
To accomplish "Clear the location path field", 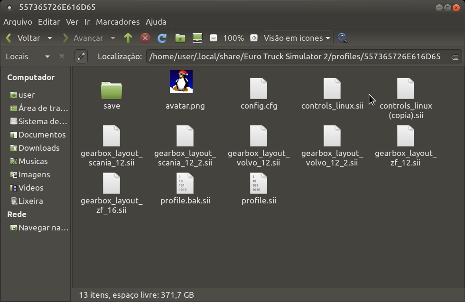I will coord(455,57).
